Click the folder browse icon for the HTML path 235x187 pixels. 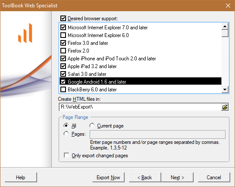point(225,107)
